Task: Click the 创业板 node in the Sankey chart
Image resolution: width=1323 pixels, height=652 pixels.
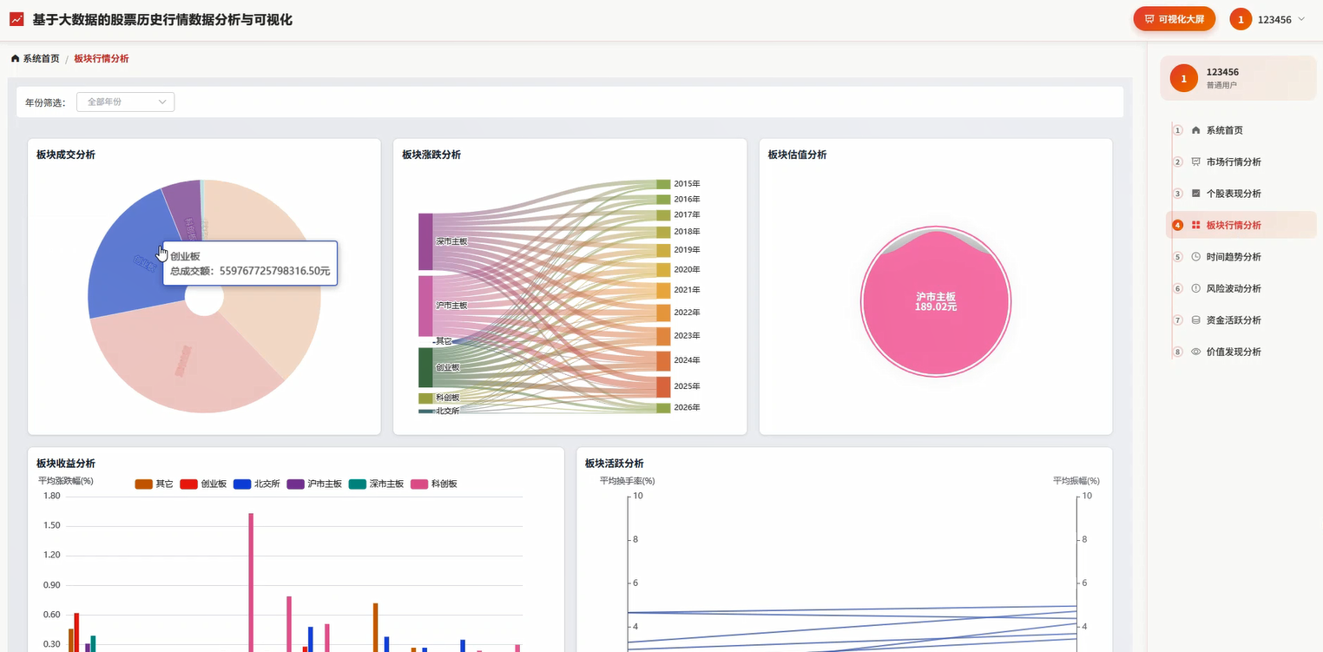Action: point(425,367)
